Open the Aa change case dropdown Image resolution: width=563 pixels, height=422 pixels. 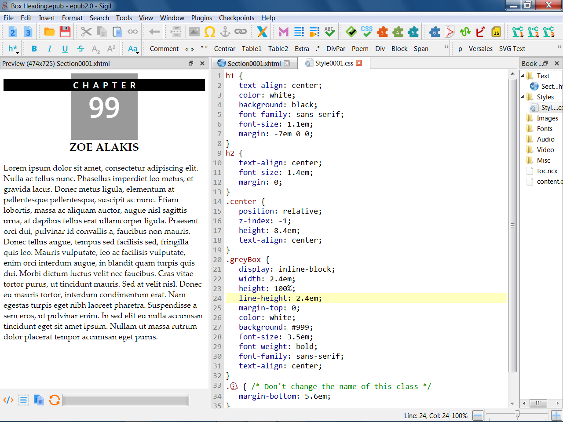[x=133, y=49]
